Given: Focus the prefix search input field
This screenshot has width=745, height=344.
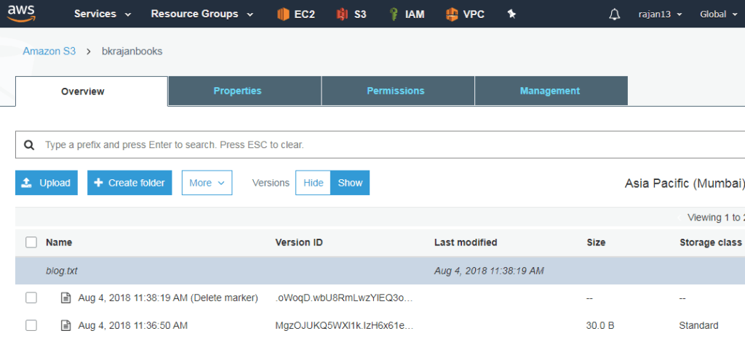Looking at the screenshot, I should [380, 145].
